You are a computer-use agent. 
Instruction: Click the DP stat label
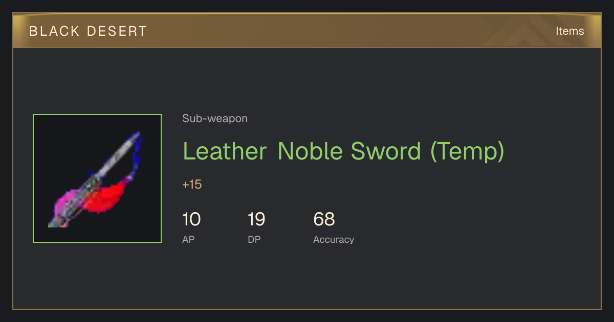pyautogui.click(x=254, y=239)
